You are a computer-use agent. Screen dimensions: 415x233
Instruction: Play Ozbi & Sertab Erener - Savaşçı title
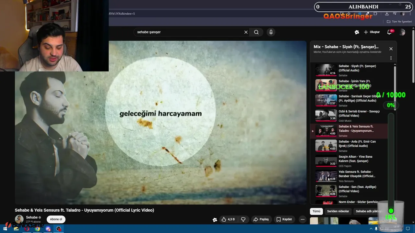[x=359, y=113]
